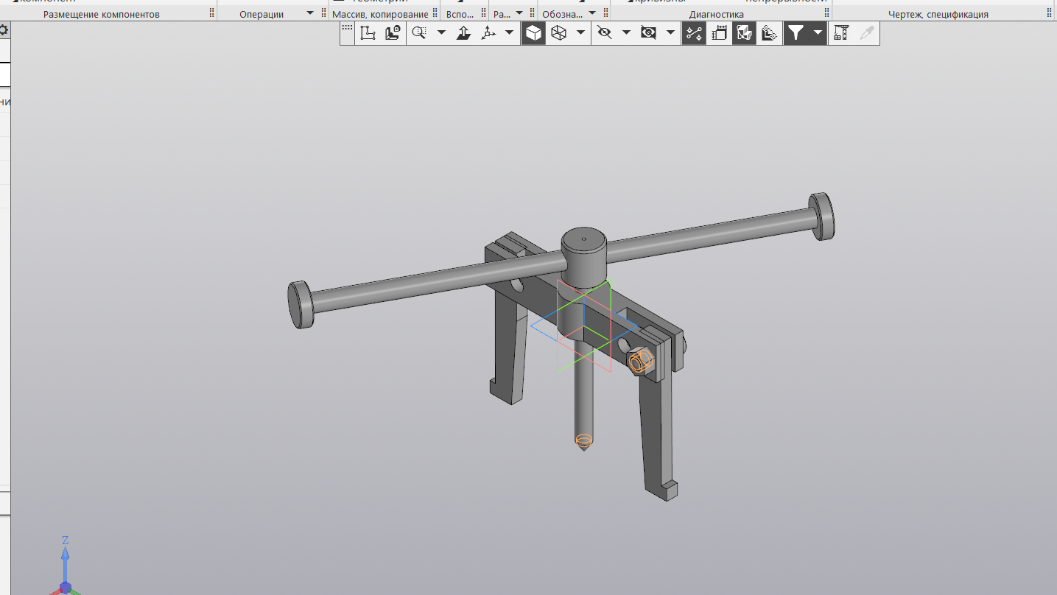The height and width of the screenshot is (595, 1057).
Task: Toggle the highlighted section view cube icon
Action: click(744, 32)
